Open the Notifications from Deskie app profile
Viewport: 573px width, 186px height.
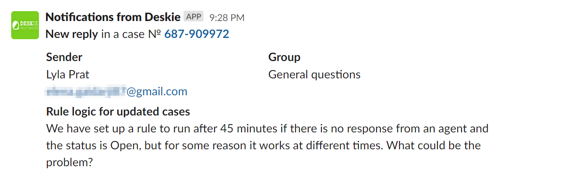[113, 17]
